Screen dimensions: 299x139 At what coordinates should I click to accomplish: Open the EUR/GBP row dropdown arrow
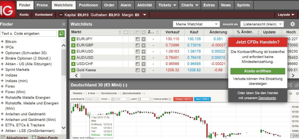pyautogui.click(x=143, y=45)
